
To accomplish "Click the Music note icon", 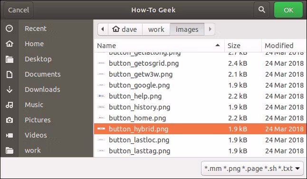I will pyautogui.click(x=10, y=105).
